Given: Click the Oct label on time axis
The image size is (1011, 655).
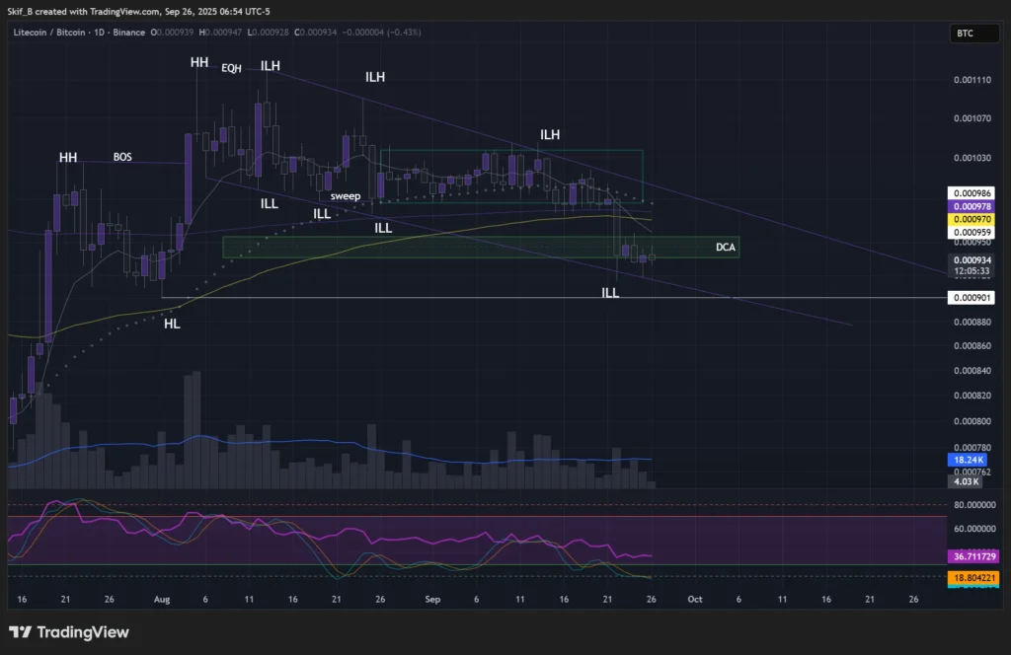Looking at the screenshot, I should (695, 600).
